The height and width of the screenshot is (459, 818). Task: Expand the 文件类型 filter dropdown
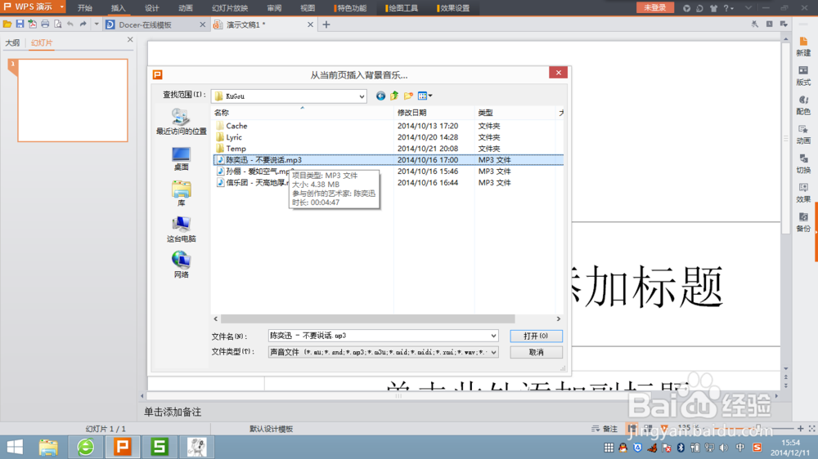coord(493,352)
